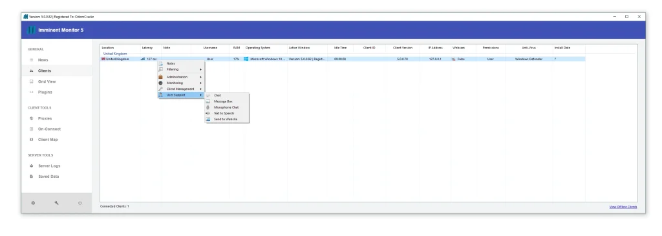662x236 pixels.
Task: Click the Filtering icon in the context menu
Action: (x=160, y=69)
